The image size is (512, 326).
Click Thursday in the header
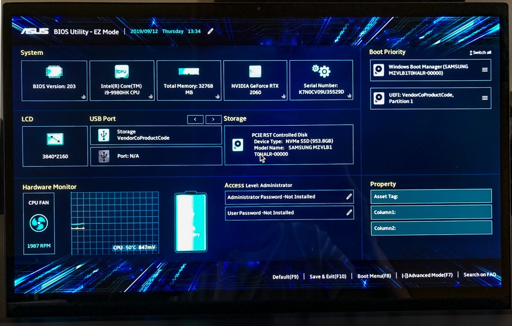tap(173, 31)
